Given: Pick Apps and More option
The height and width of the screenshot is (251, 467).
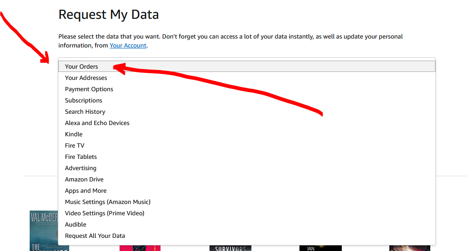Looking at the screenshot, I should 86,191.
